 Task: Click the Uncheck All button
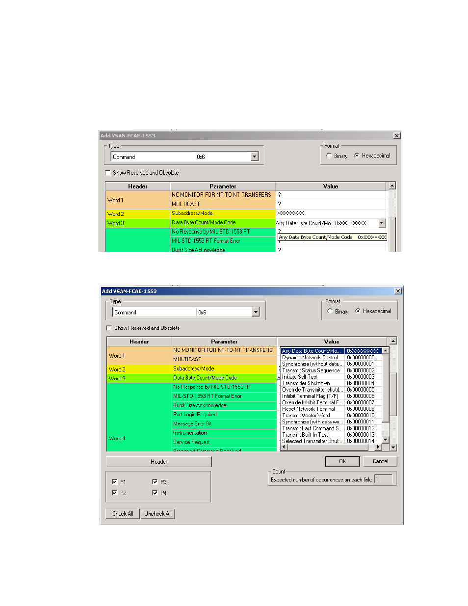tap(158, 514)
